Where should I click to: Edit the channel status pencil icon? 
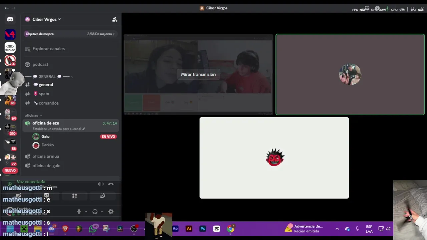click(x=84, y=129)
